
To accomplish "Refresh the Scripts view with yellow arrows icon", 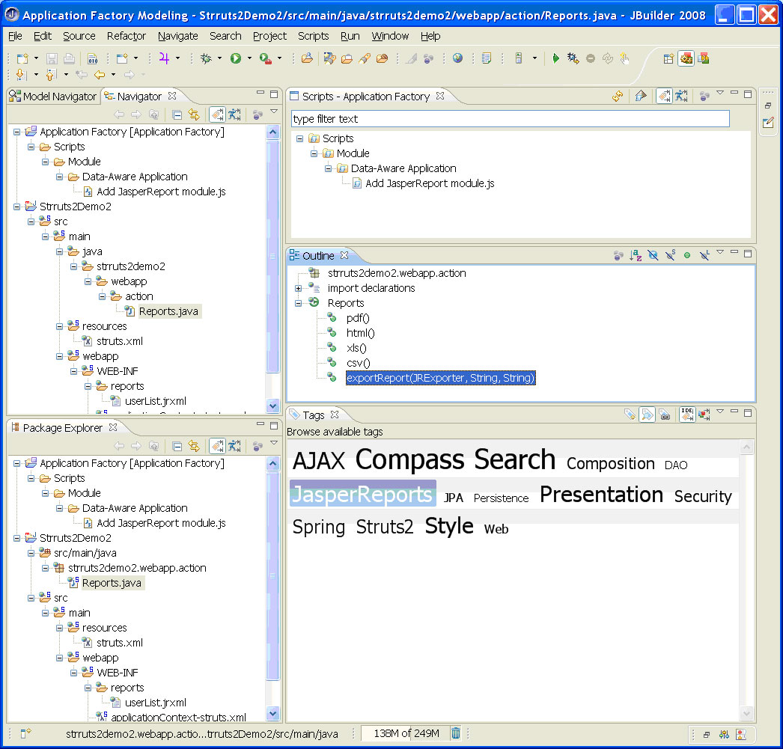I will (618, 96).
